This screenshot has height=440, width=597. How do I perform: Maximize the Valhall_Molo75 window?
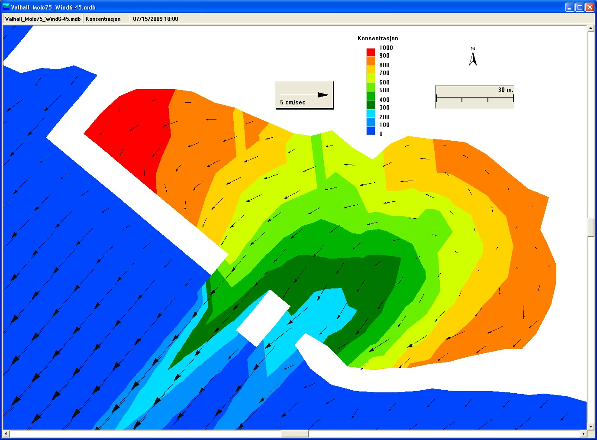pos(580,7)
